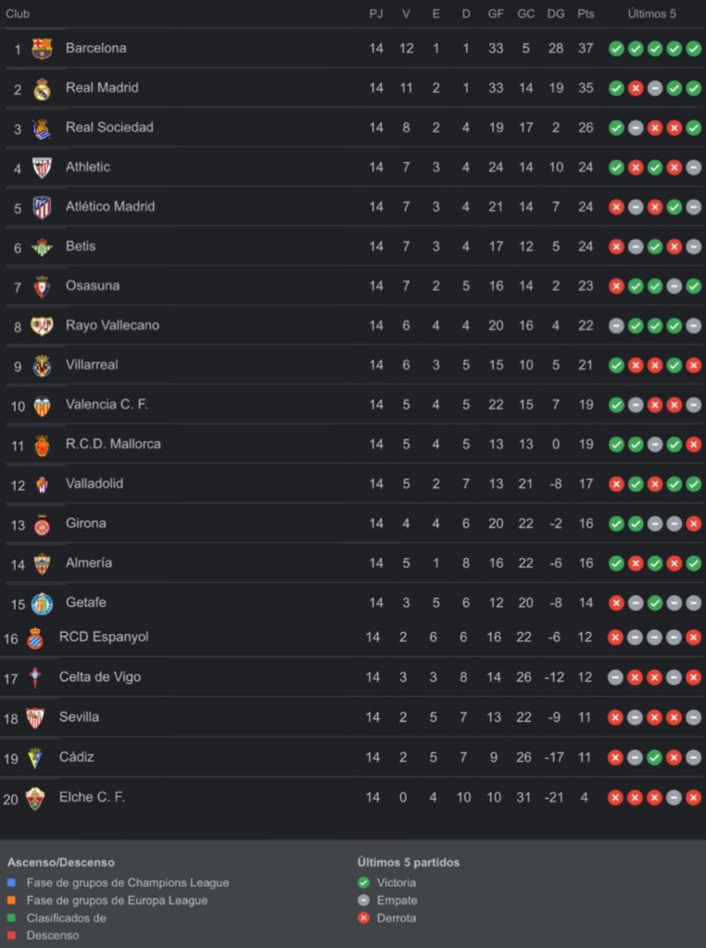This screenshot has height=948, width=706.
Task: Click the Atlético Madrid club crest
Action: click(42, 207)
